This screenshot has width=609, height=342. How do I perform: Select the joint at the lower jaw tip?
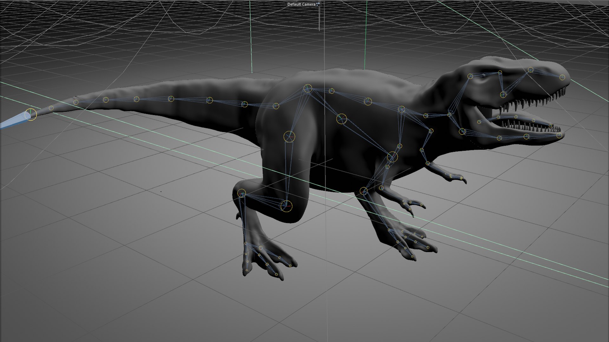click(559, 136)
